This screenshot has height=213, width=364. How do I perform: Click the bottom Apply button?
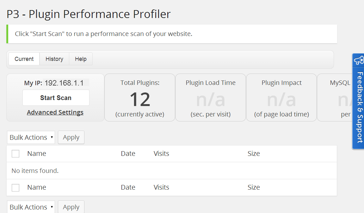pos(71,207)
